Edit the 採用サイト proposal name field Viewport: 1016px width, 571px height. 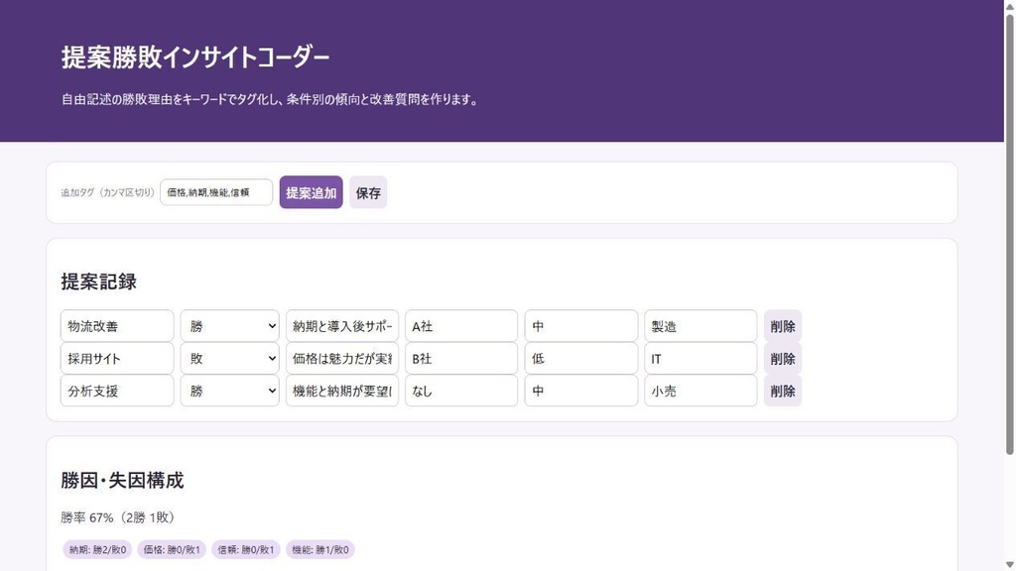tap(117, 358)
